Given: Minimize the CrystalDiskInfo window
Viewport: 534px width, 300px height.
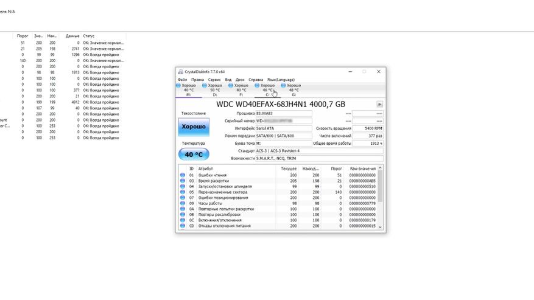Looking at the screenshot, I should [350, 72].
